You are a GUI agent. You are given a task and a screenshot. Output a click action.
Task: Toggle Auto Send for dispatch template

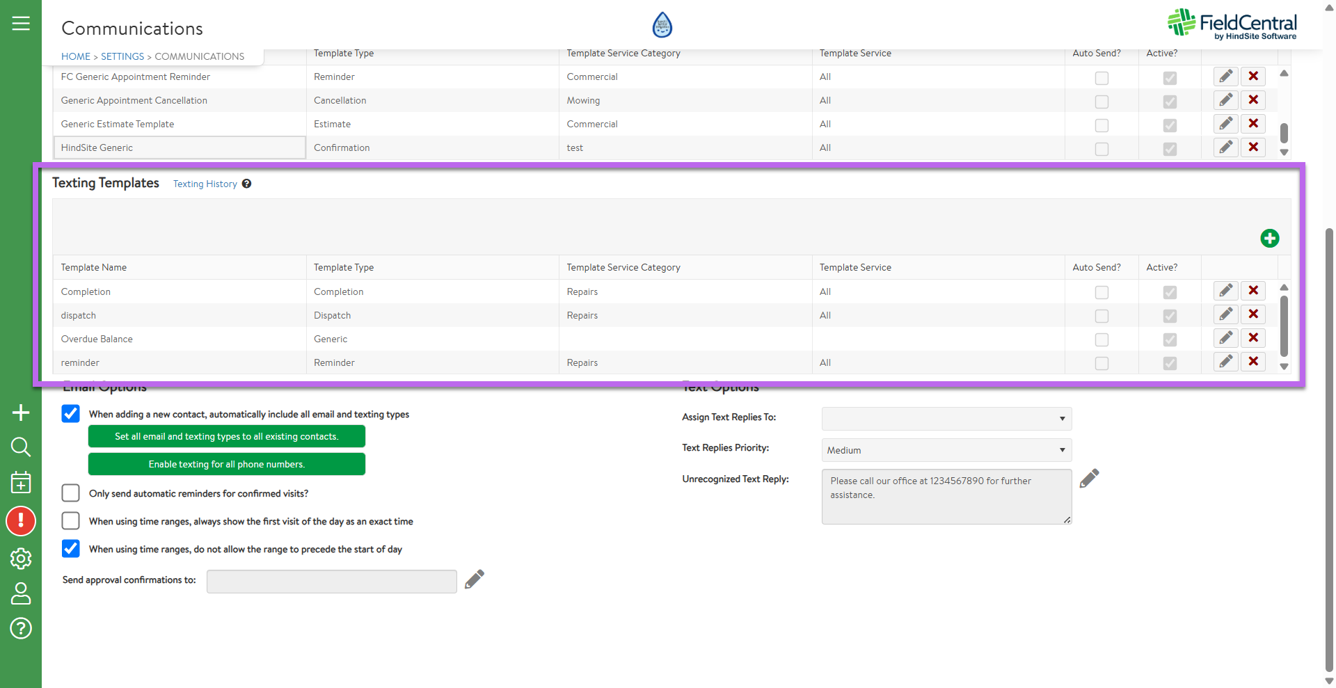pos(1101,316)
